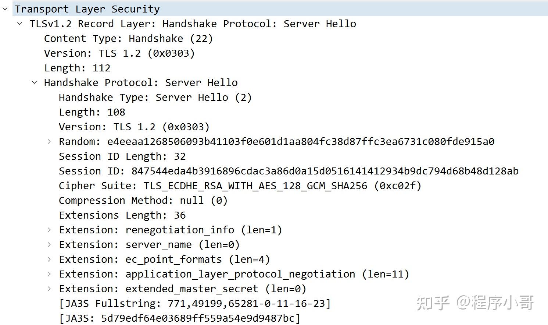This screenshot has height=325, width=548.
Task: Select the Content Type: Handshake row
Action: pyautogui.click(x=128, y=39)
